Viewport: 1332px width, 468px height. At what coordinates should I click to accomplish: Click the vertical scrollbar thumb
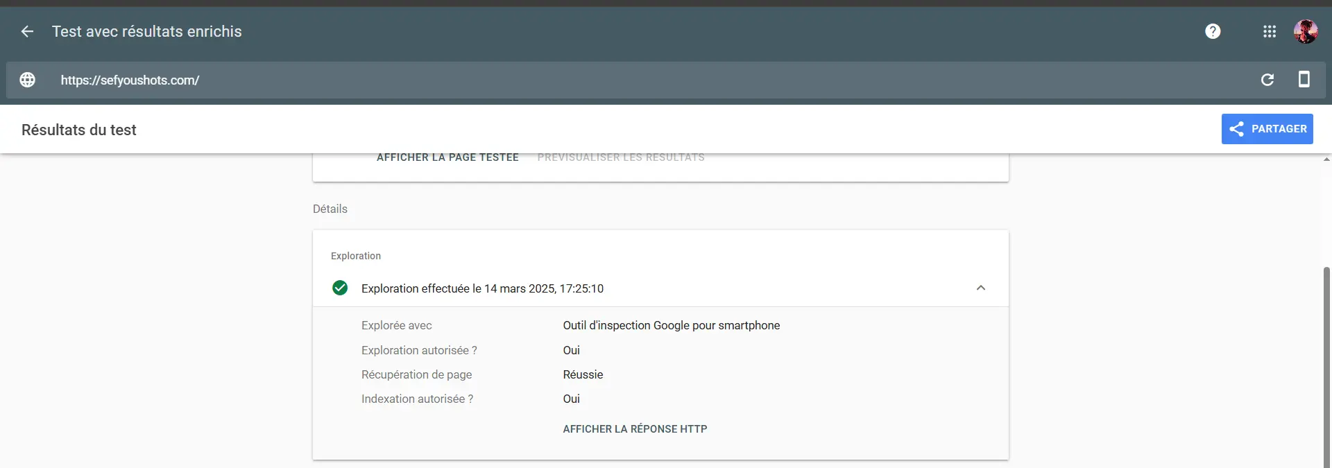[1326, 367]
